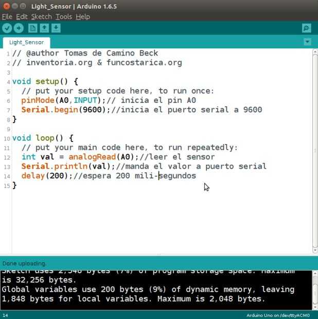
Task: Open the Edit menu
Action: click(22, 16)
